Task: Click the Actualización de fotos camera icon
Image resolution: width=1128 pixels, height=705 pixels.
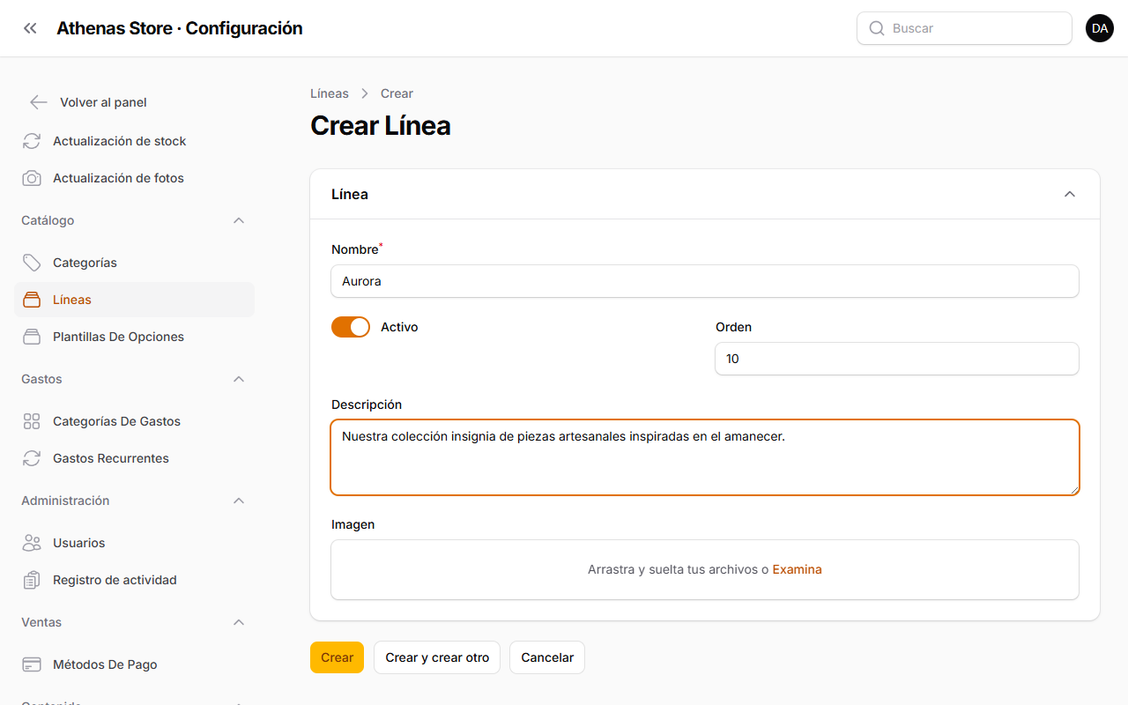Action: click(32, 178)
